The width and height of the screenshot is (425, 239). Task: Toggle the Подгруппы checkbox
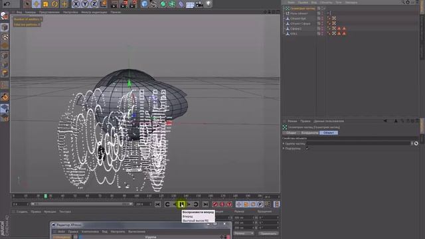[x=307, y=148]
